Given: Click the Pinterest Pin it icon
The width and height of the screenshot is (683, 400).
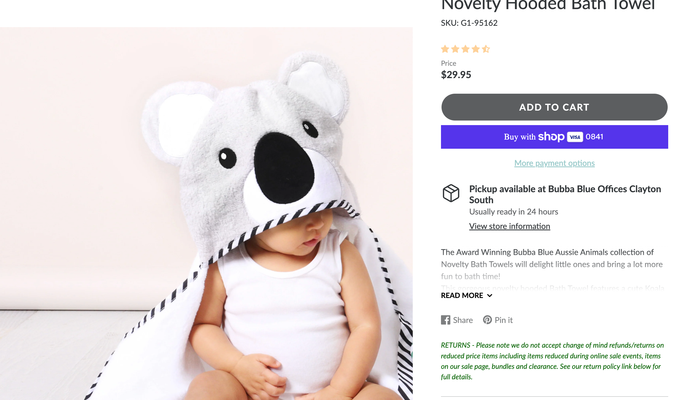Looking at the screenshot, I should point(487,320).
